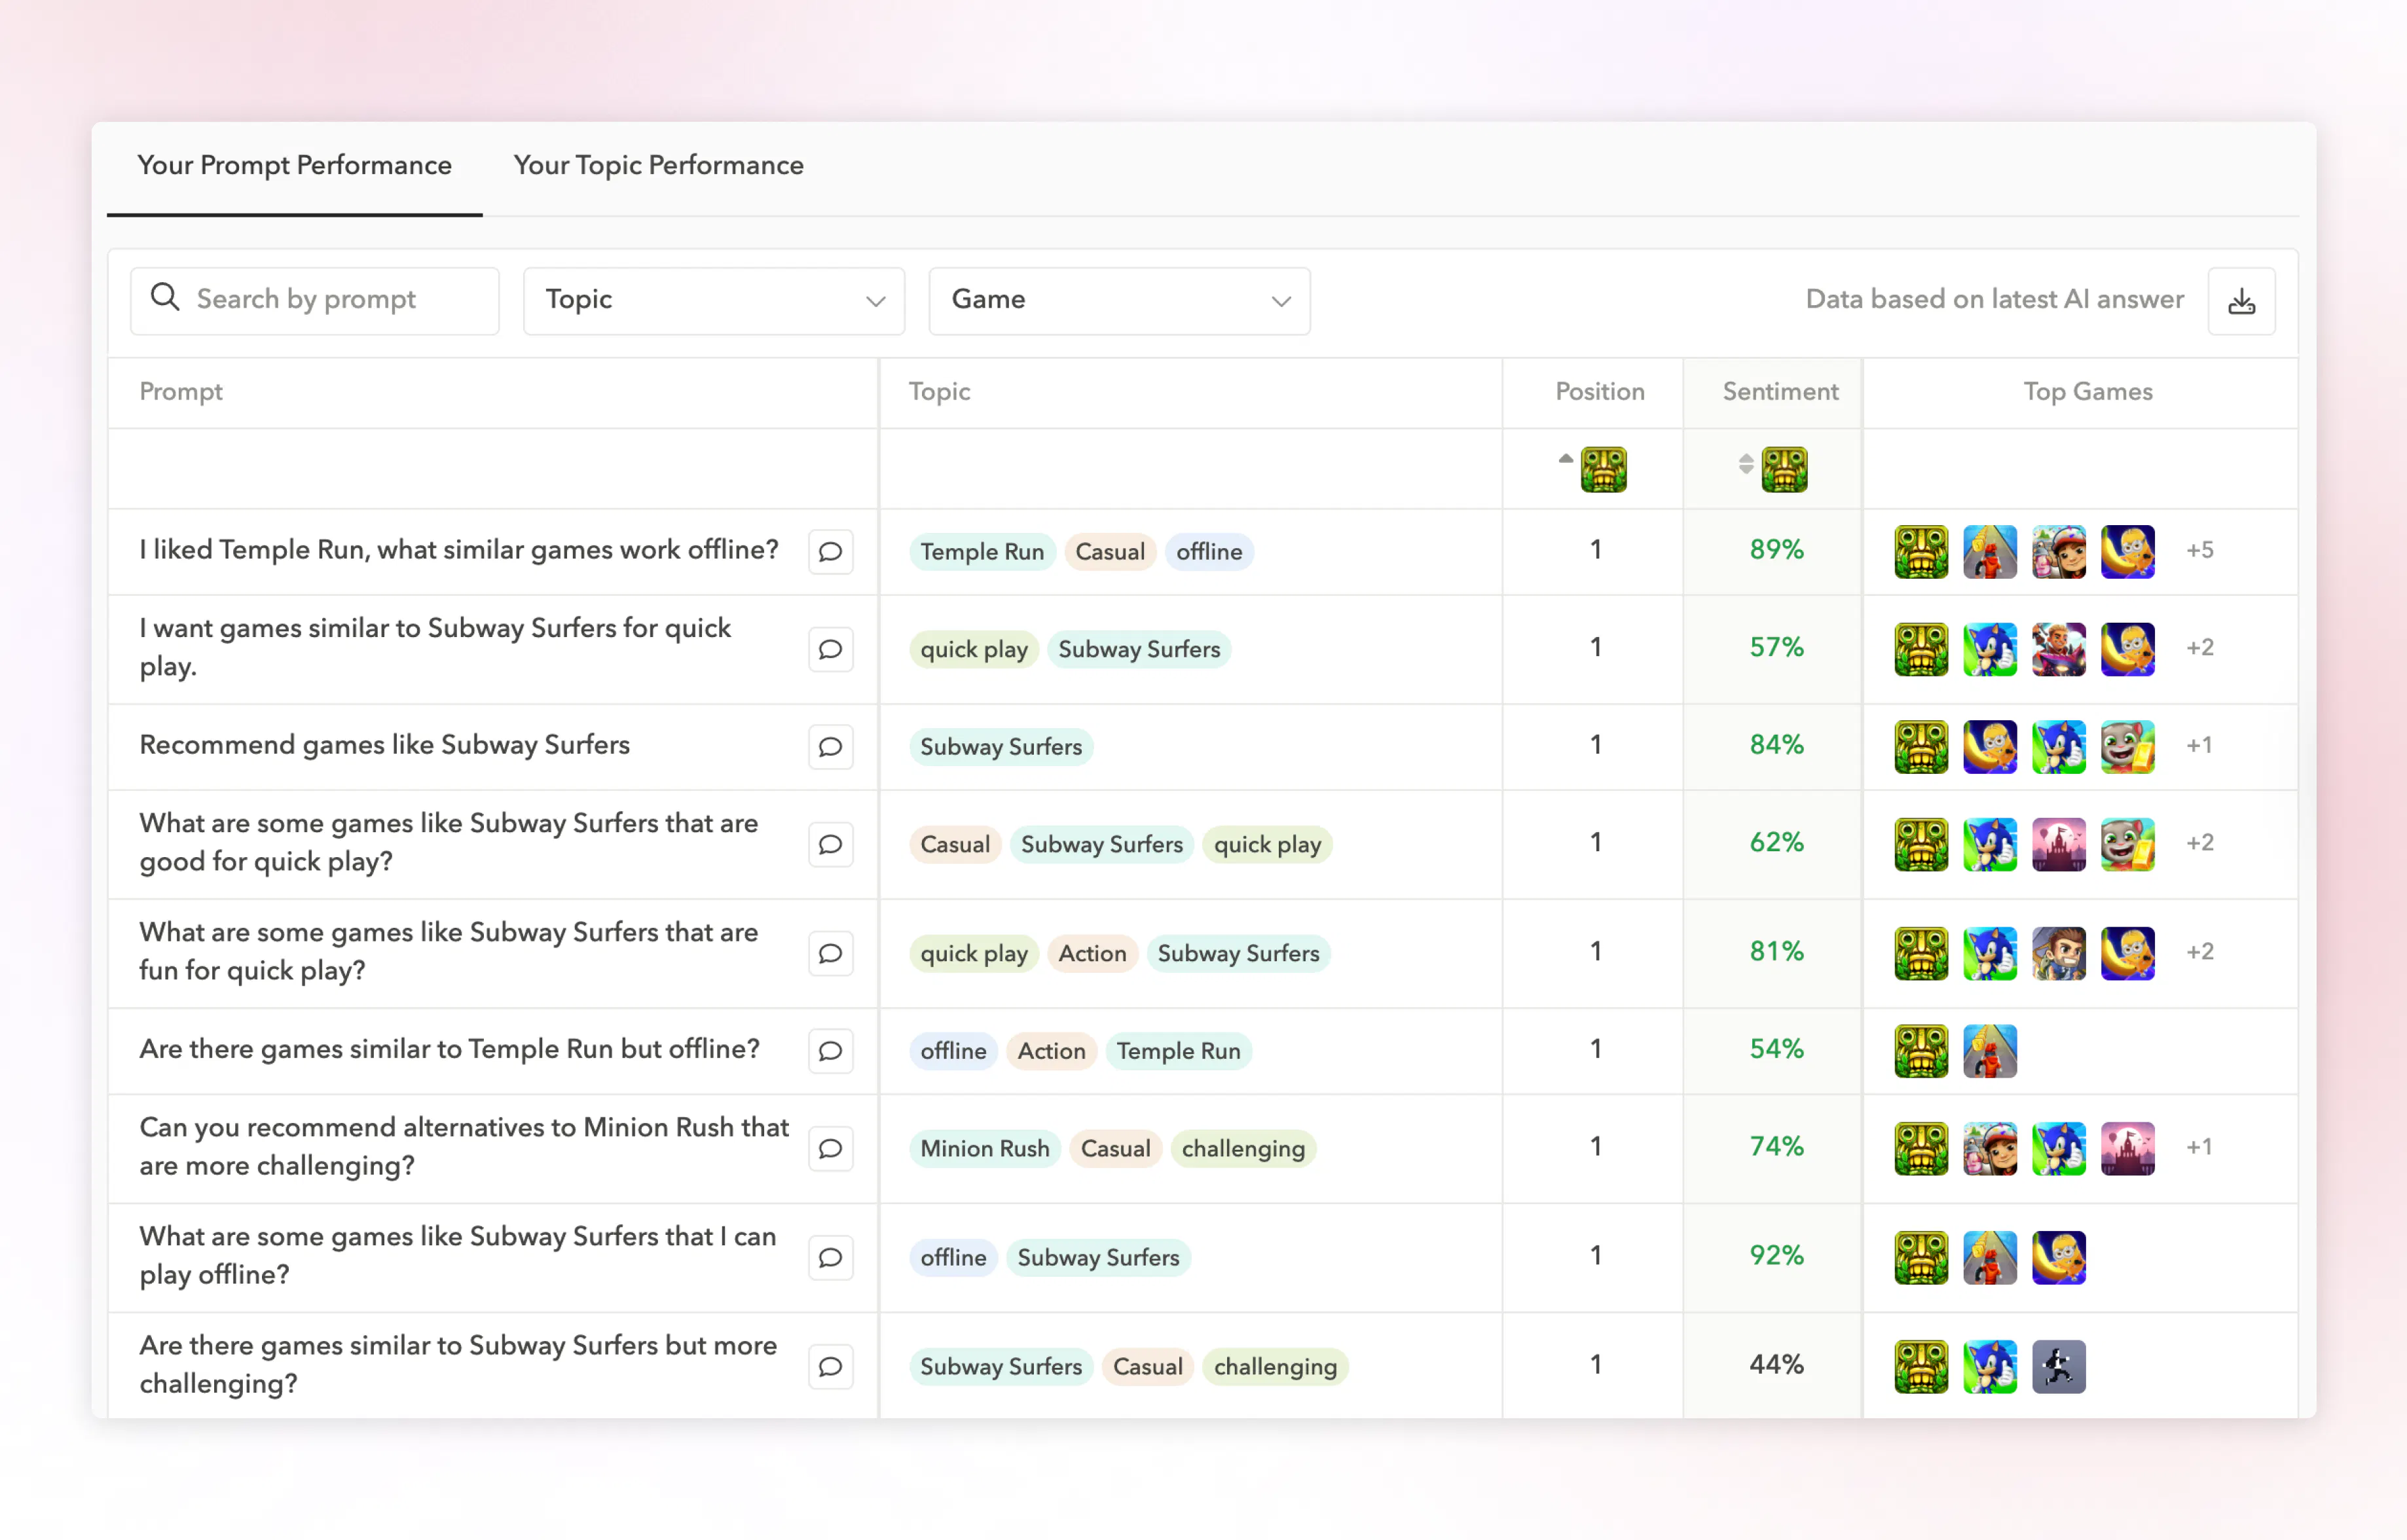This screenshot has height=1540, width=2407.
Task: Open the Topic filter dropdown
Action: [713, 300]
